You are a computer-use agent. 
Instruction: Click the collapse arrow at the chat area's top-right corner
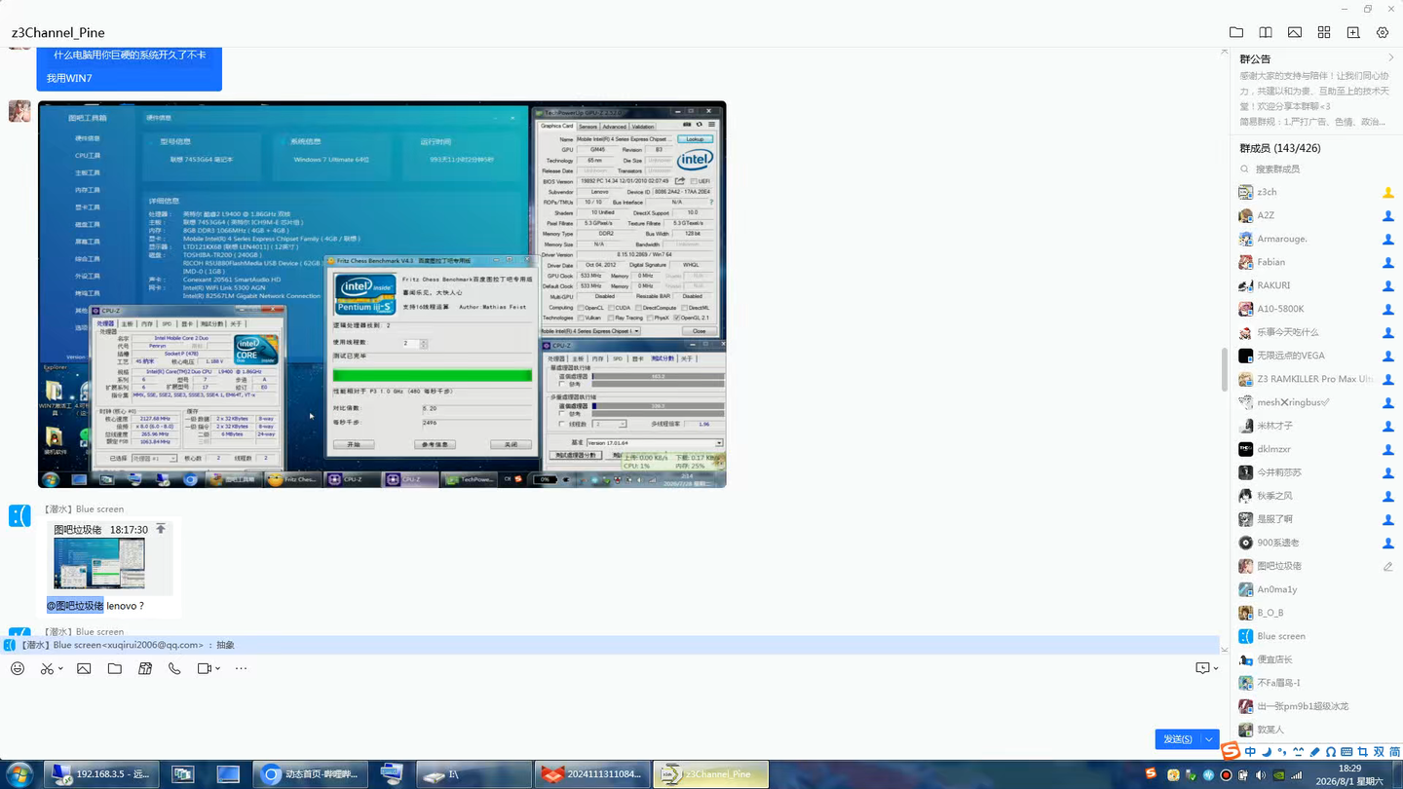point(1225,52)
